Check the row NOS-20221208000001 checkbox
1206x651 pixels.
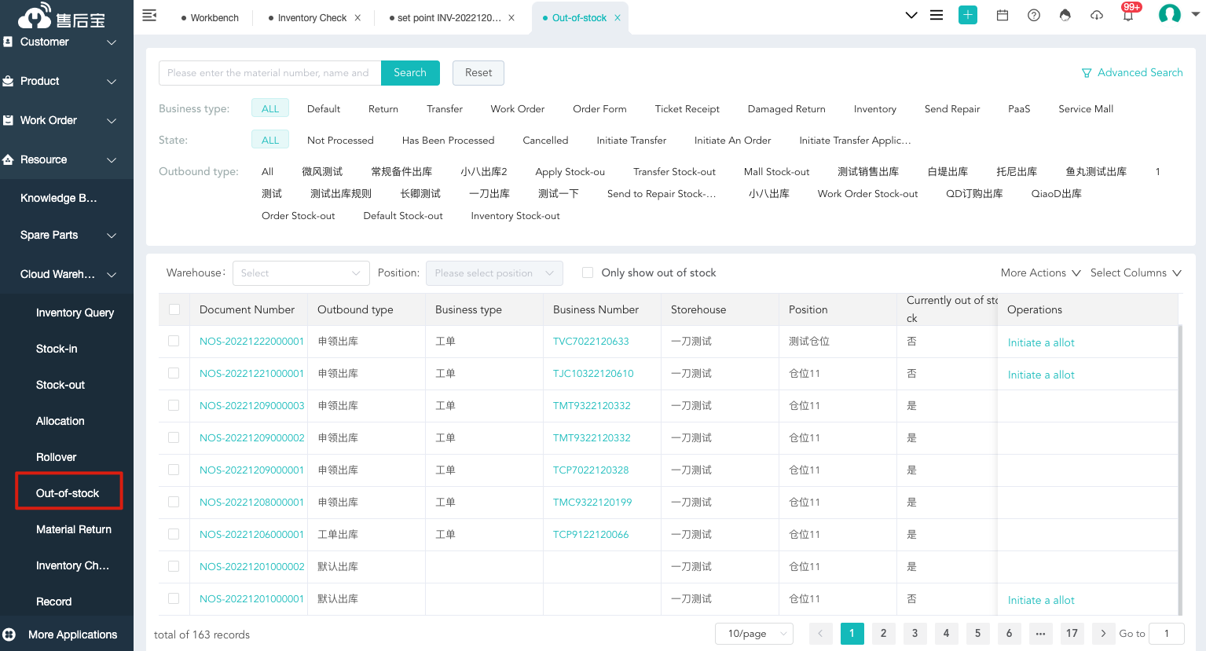point(174,502)
